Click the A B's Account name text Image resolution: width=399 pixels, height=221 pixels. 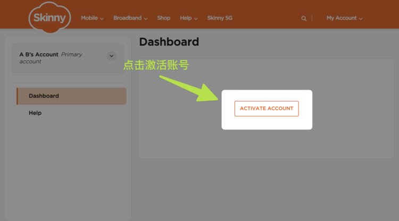point(39,54)
